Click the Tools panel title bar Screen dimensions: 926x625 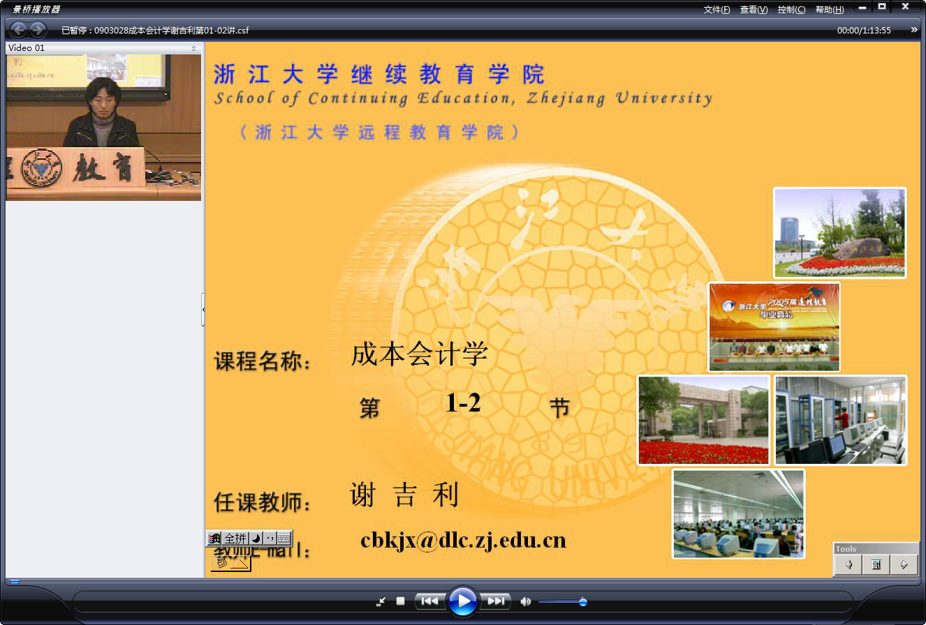876,548
